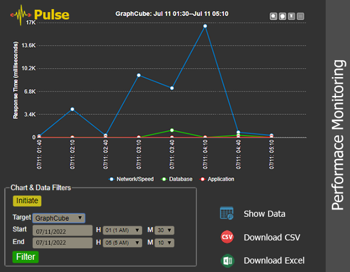Screen dimensions: 350x272
Task: Click the Show Data table icon
Action: [227, 213]
